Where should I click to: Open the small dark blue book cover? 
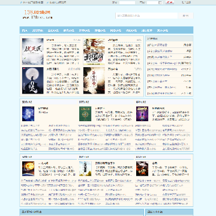(x=28, y=113)
